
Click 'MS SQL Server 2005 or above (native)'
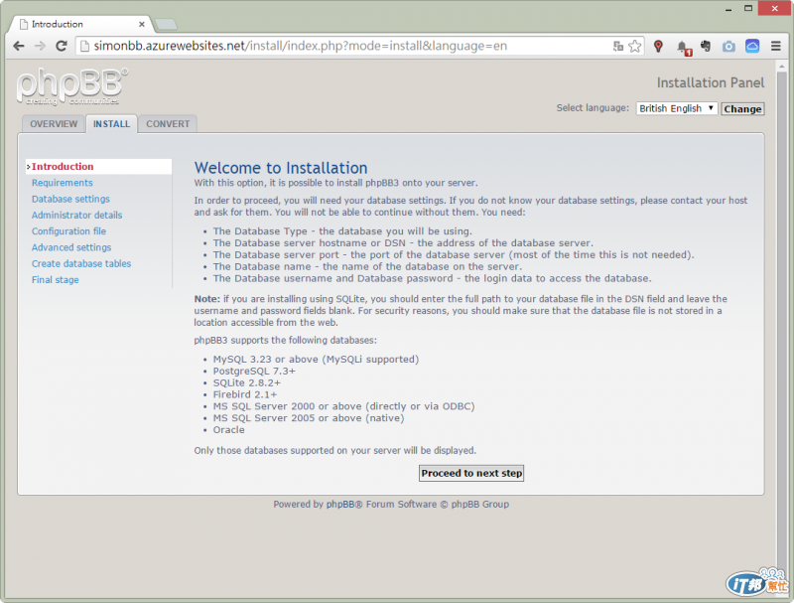309,418
